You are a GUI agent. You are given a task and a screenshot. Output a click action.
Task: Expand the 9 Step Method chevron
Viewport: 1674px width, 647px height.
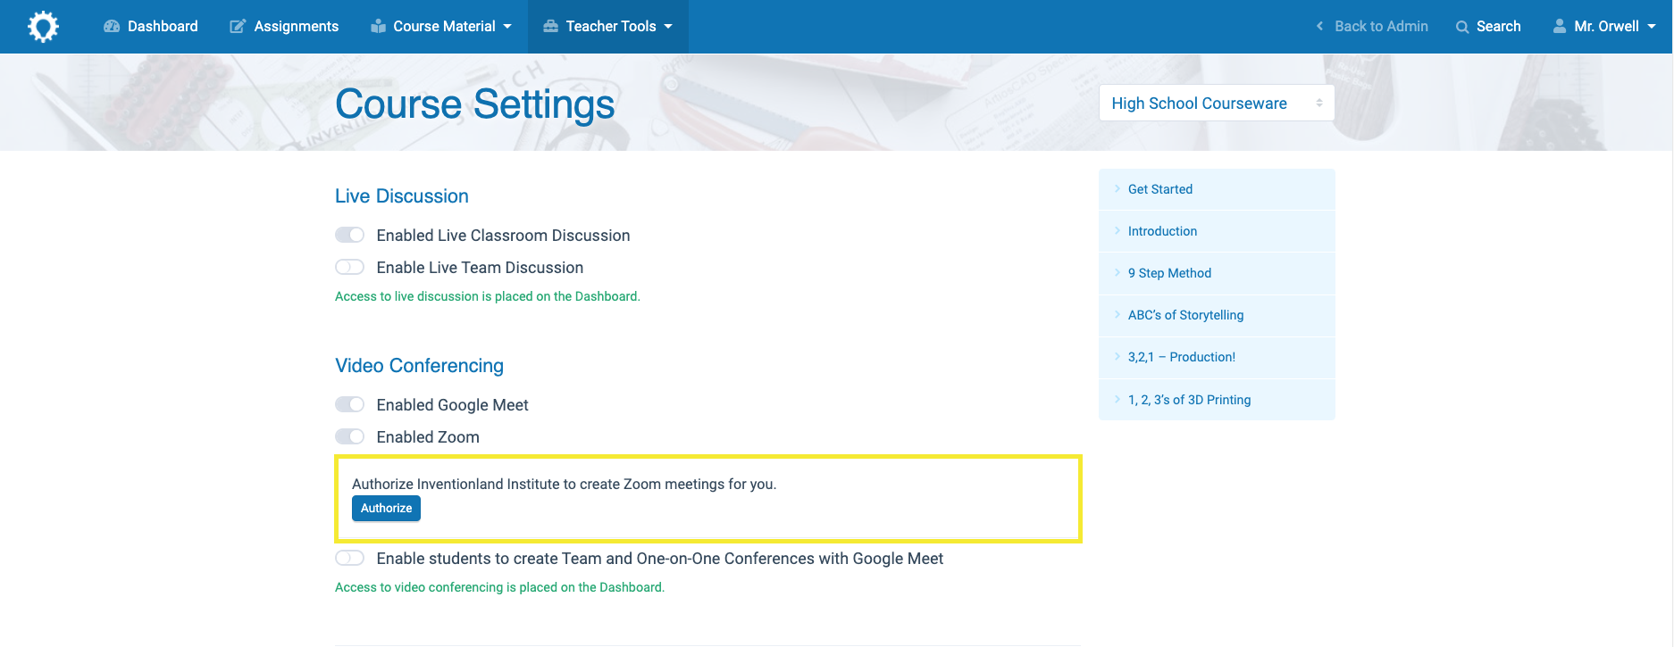(1117, 272)
